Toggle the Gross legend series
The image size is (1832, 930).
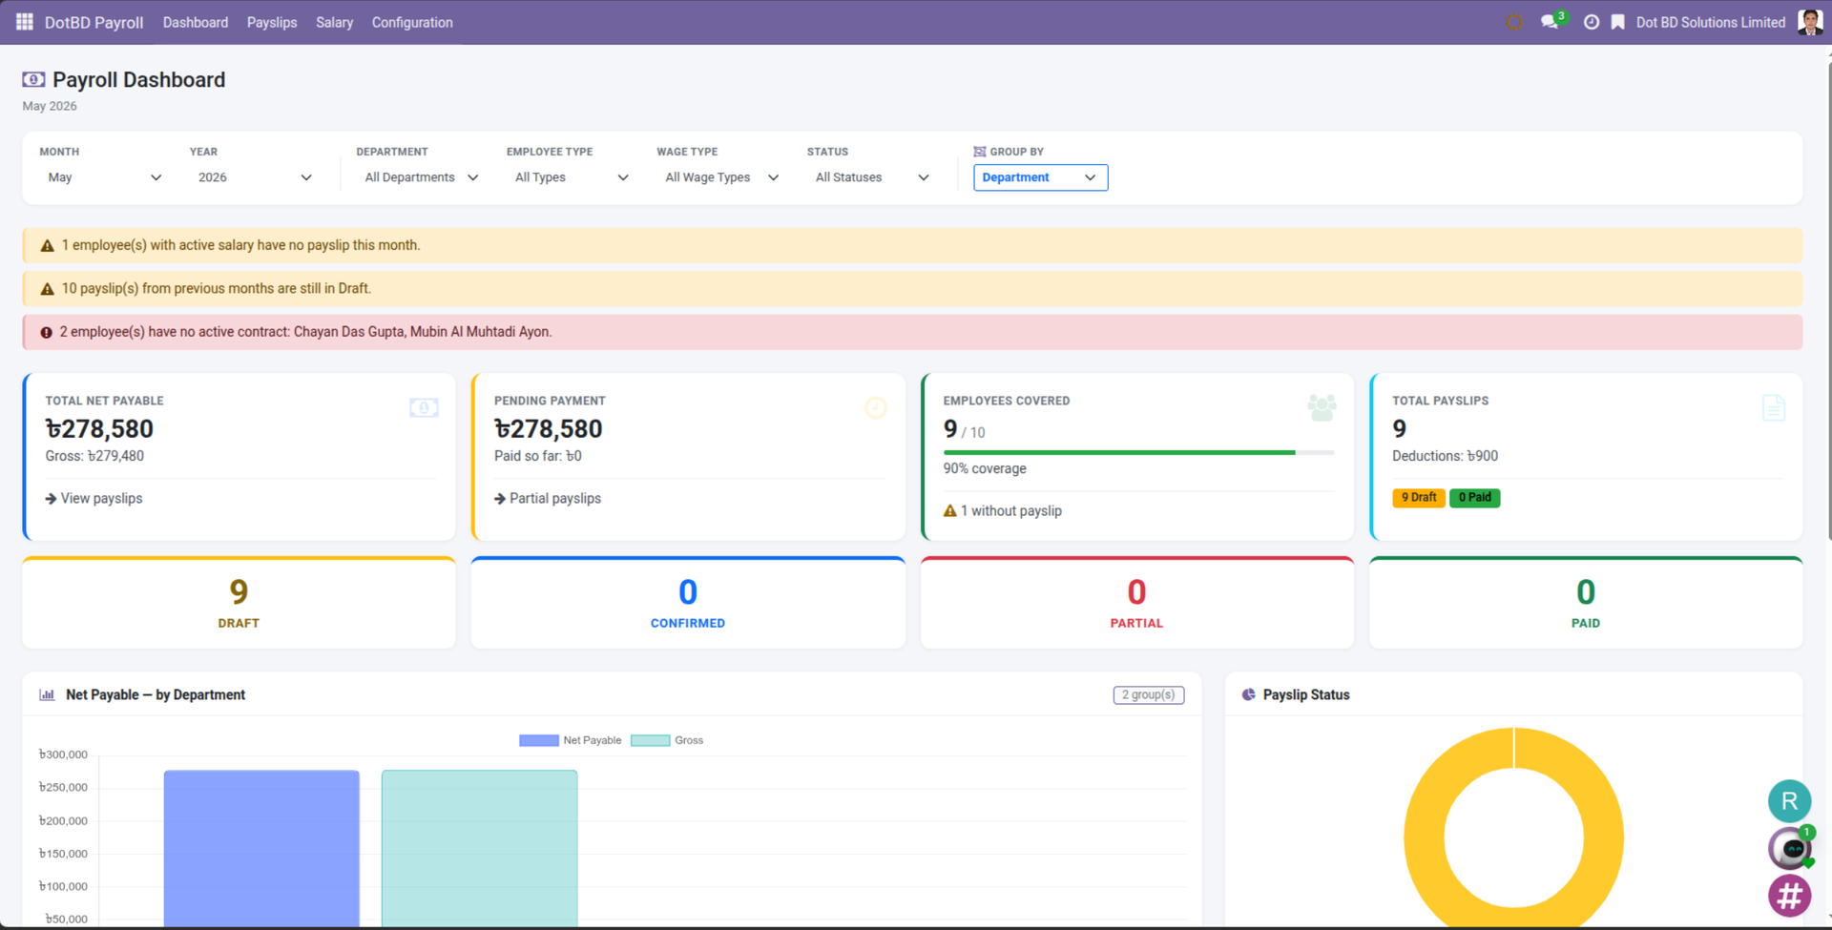[x=667, y=740]
